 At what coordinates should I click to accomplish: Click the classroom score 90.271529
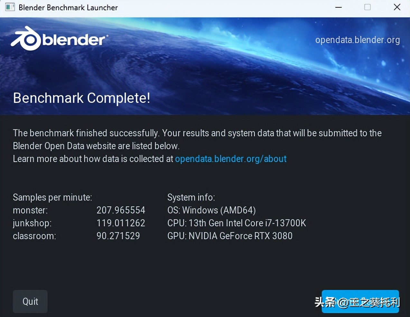[x=118, y=236]
